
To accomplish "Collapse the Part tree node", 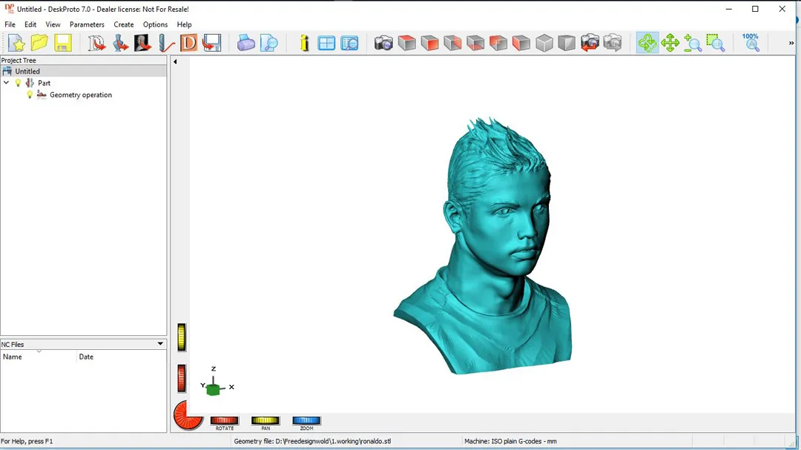I will point(7,83).
